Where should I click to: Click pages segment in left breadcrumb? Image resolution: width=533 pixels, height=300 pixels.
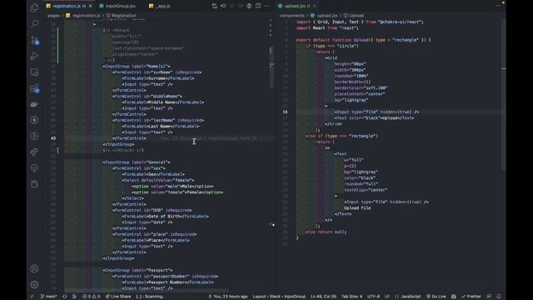tap(53, 15)
